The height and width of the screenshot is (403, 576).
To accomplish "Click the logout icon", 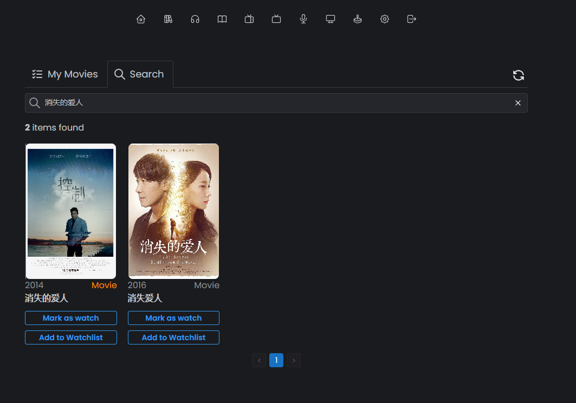I will (x=412, y=19).
